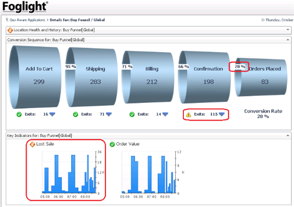Click the green check beside Add To Cart exits
This screenshot has width=294, height=207.
coord(19,114)
